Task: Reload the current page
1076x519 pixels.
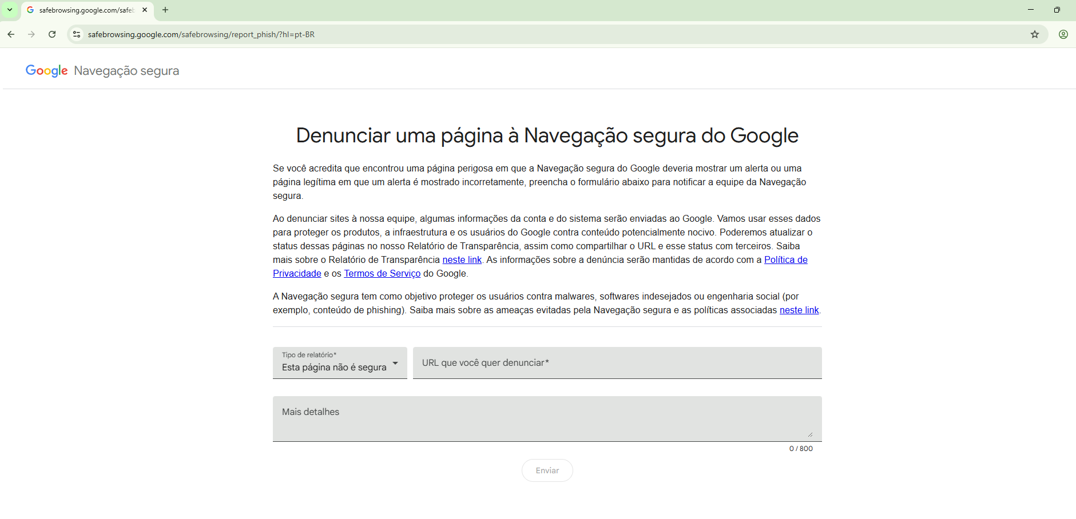Action: (52, 34)
